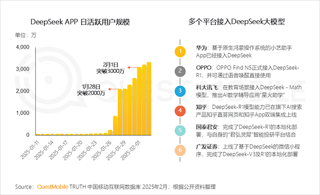Click the 多个平台接入DeepSeek大模型 title

(x=236, y=22)
